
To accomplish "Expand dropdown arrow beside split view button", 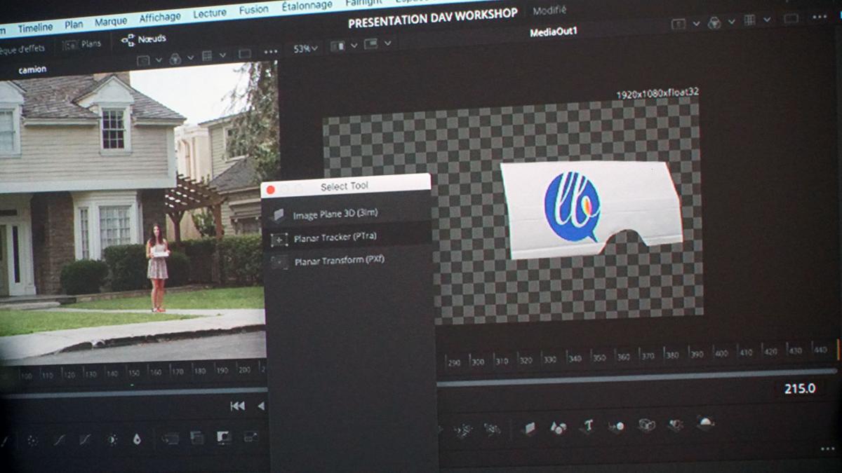I will coord(354,45).
